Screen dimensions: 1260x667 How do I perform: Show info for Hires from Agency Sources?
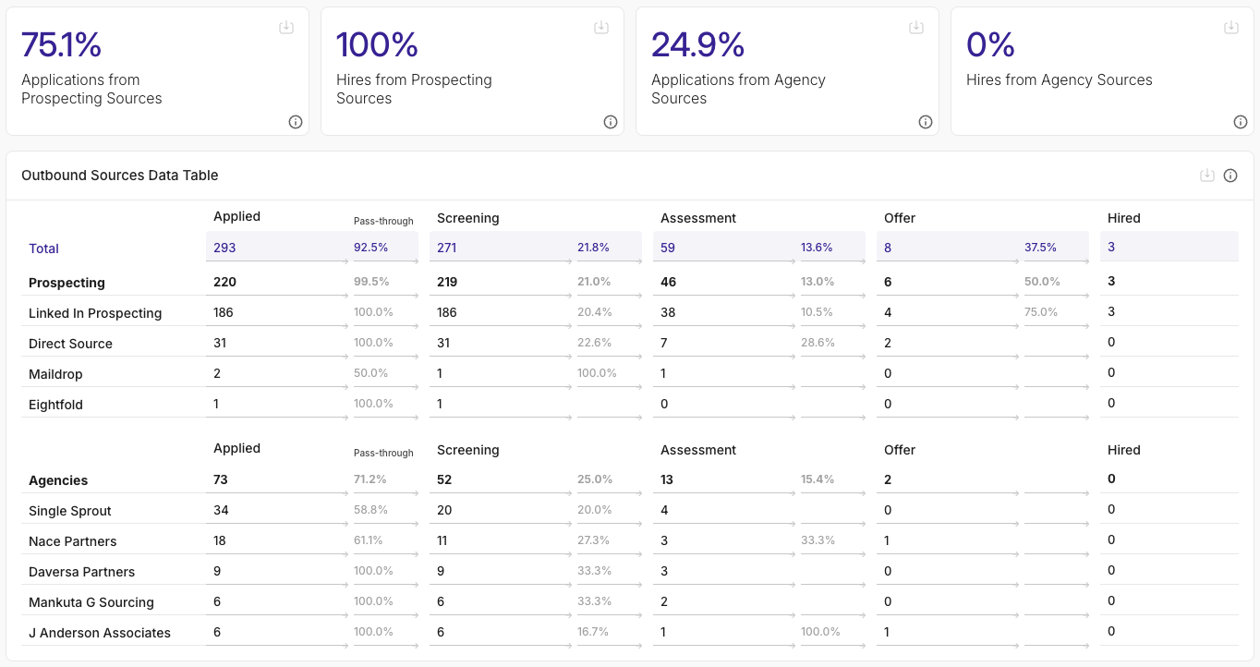pyautogui.click(x=1241, y=122)
